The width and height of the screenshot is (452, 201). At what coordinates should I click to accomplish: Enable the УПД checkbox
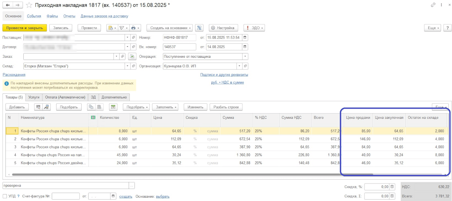5,196
